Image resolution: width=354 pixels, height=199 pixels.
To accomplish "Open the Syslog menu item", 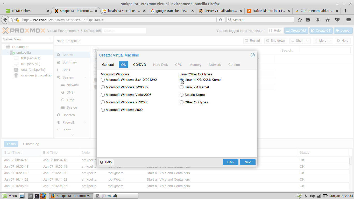I will 72,108.
